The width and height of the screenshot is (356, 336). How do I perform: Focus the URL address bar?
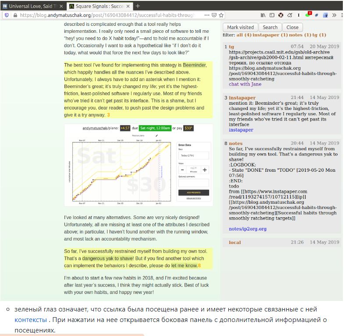click(107, 15)
